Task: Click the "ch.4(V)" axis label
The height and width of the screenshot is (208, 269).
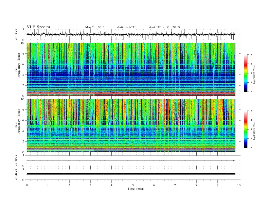Action: [16, 174]
